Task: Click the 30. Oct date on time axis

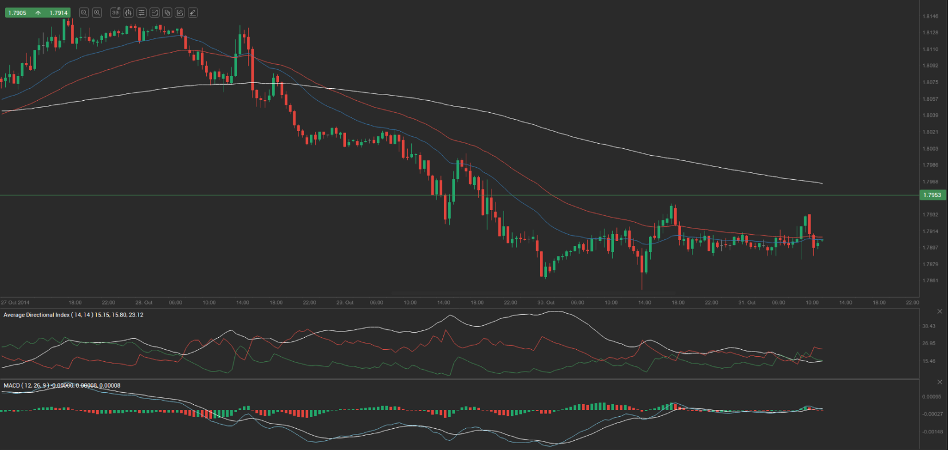Action: coord(546,302)
